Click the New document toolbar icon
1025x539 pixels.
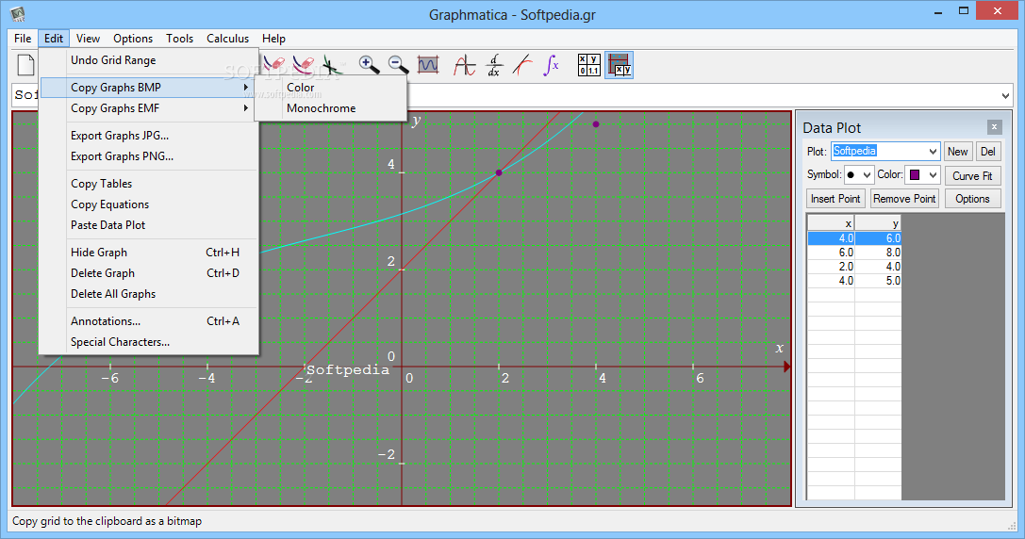(25, 65)
